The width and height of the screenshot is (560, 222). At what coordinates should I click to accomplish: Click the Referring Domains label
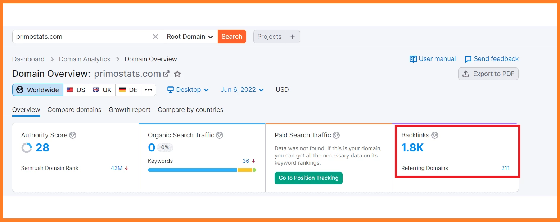[x=425, y=168]
